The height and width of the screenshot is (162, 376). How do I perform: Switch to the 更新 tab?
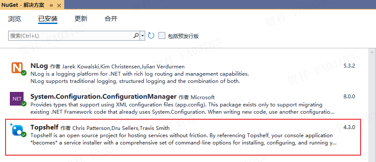pos(81,19)
